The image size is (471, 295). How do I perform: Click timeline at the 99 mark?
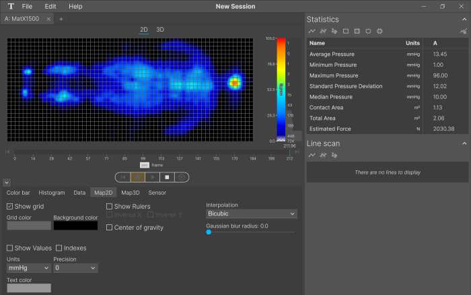[x=143, y=158]
